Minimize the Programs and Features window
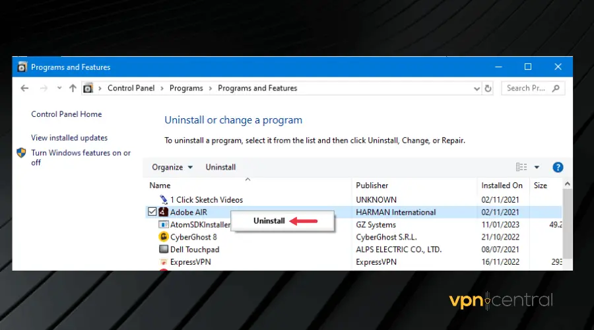 click(498, 67)
